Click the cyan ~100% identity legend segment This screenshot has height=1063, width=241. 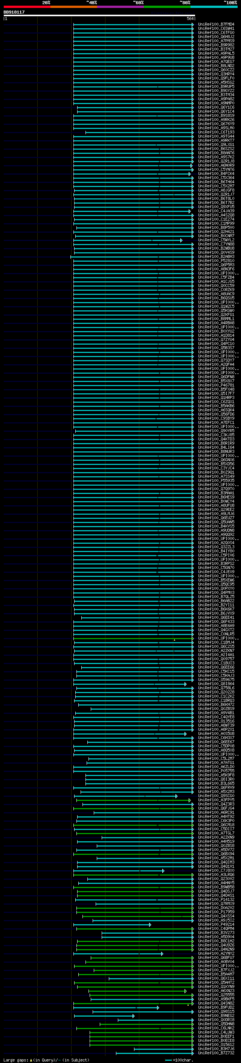pyautogui.click(x=214, y=7)
